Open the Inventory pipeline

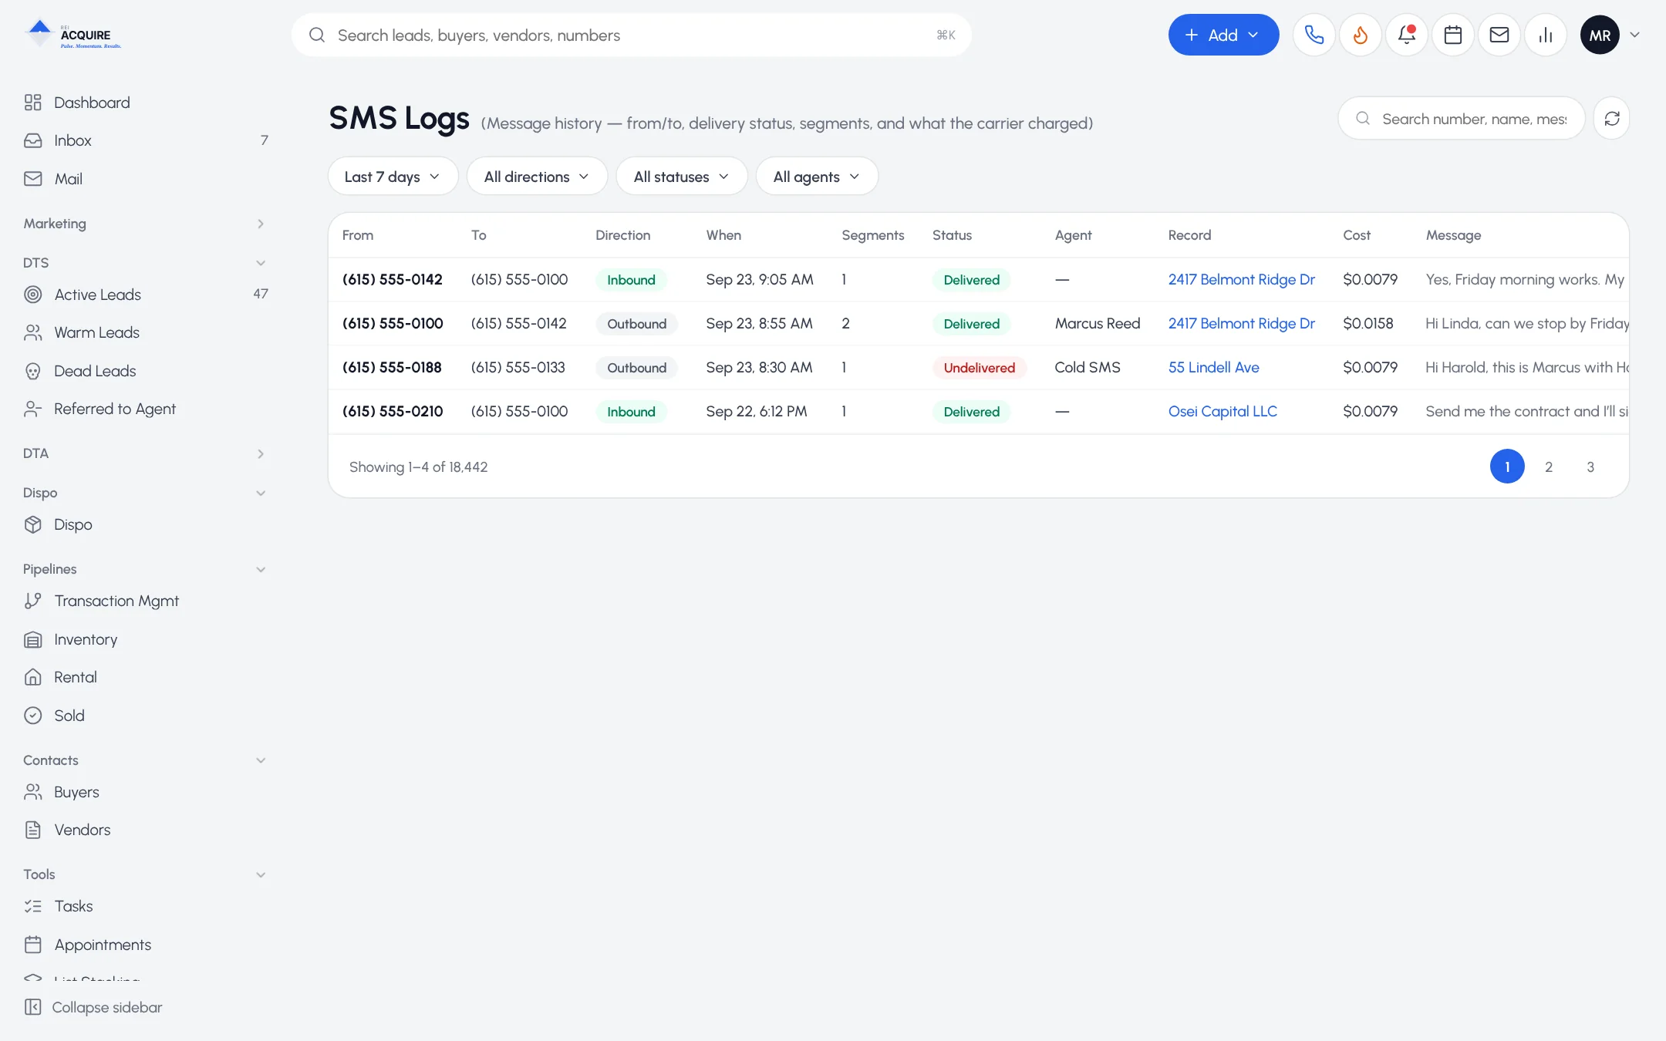145,639
